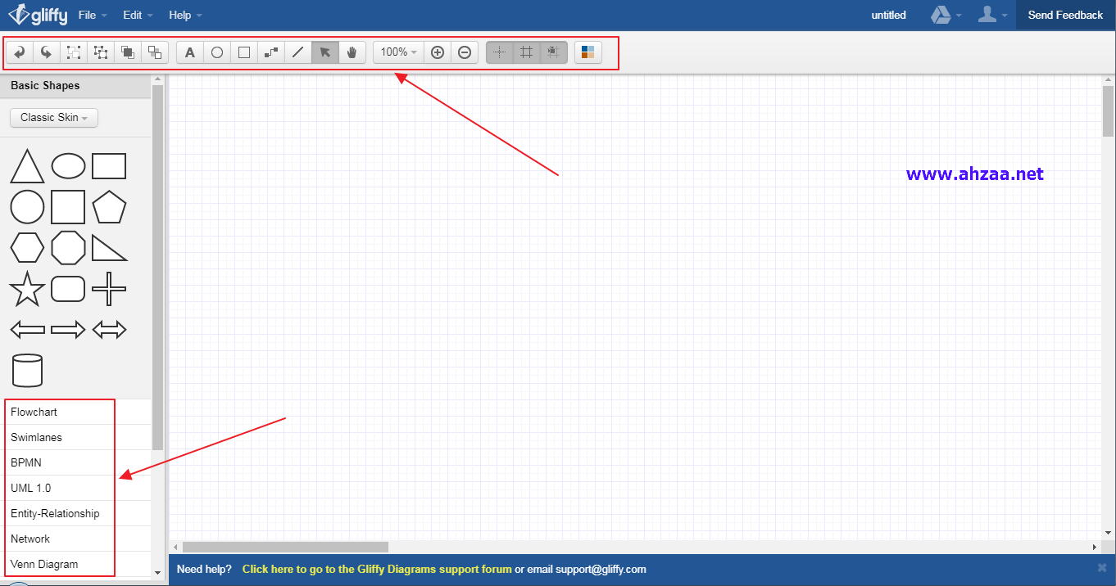Open the Classic Skin dropdown
1116x586 pixels.
tap(53, 117)
